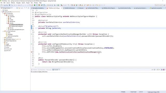Click the Save toolbar icon
This screenshot has width=166, height=93.
click(x=5, y=5)
